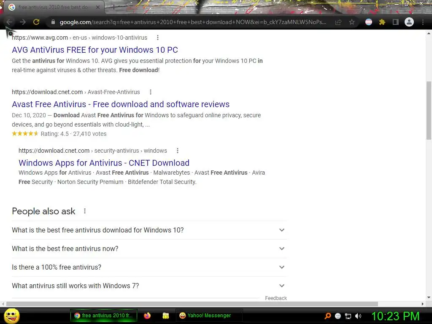Image resolution: width=432 pixels, height=324 pixels.
Task: Open the smiley face Start button
Action: coord(11,316)
